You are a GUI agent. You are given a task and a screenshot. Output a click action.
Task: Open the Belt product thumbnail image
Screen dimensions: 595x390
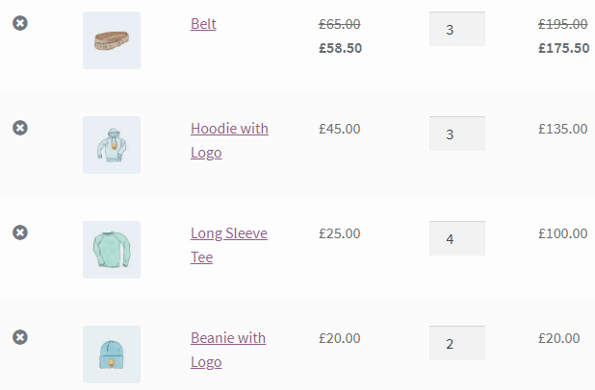112,40
